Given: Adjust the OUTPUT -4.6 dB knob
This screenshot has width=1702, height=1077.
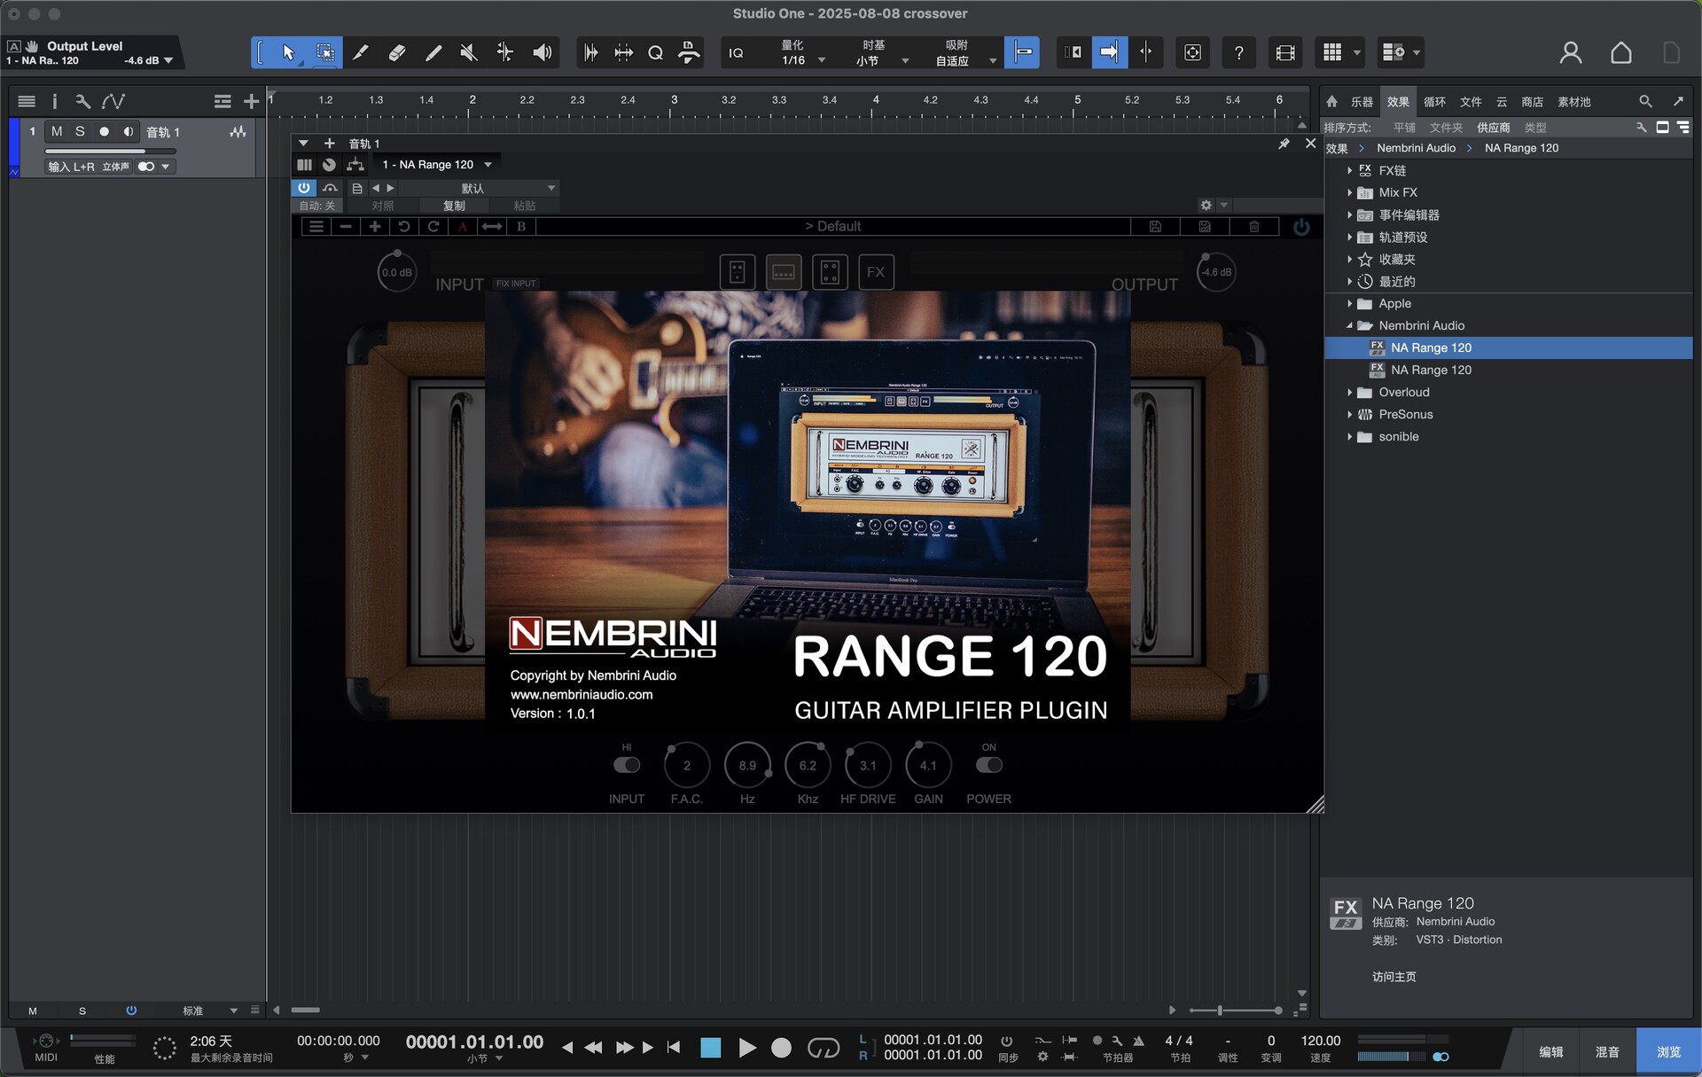Looking at the screenshot, I should coord(1216,272).
